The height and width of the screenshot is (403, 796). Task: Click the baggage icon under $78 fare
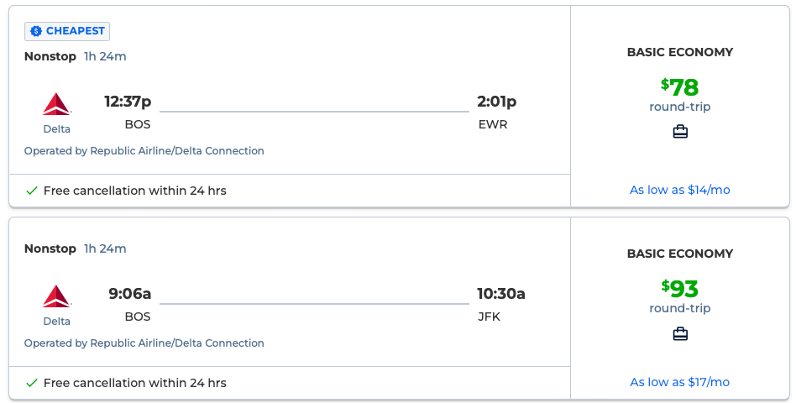[680, 132]
